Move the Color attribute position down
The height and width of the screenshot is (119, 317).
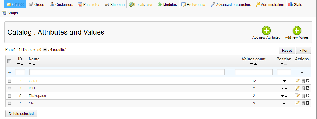pos(284,81)
